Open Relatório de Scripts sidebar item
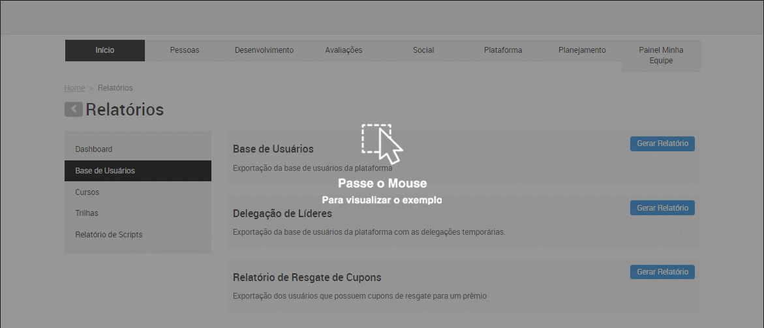The height and width of the screenshot is (328, 764). coord(109,235)
